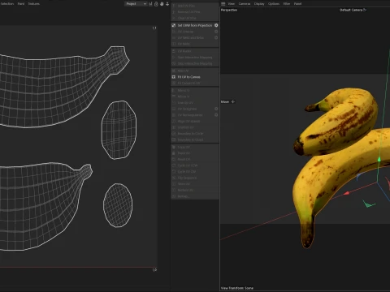Screen dimensions: 390x292
Task: Open the Selection menu in UV editor
Action: point(6,4)
